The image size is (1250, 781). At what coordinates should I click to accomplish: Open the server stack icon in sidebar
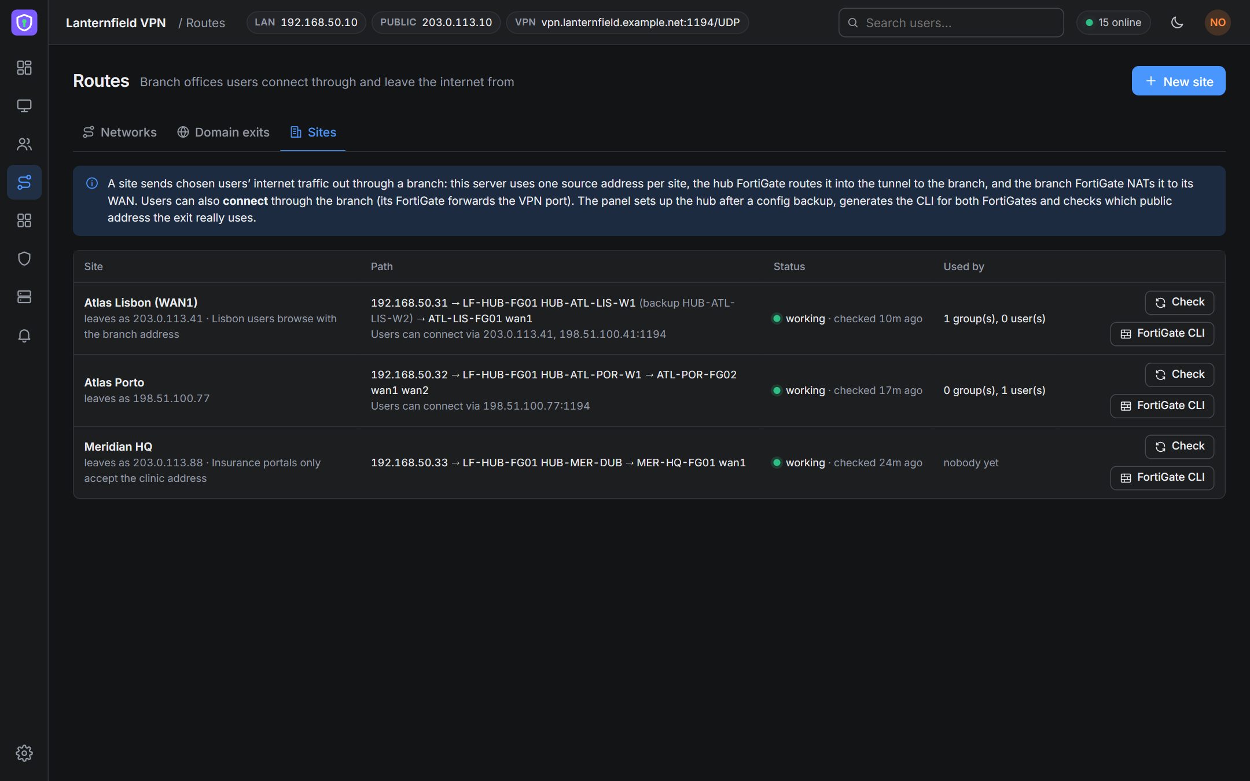click(24, 297)
